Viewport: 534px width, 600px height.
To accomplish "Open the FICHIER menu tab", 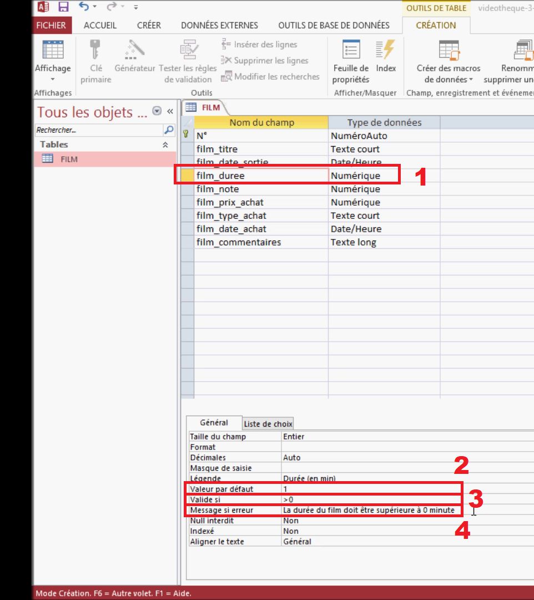I will pyautogui.click(x=51, y=25).
